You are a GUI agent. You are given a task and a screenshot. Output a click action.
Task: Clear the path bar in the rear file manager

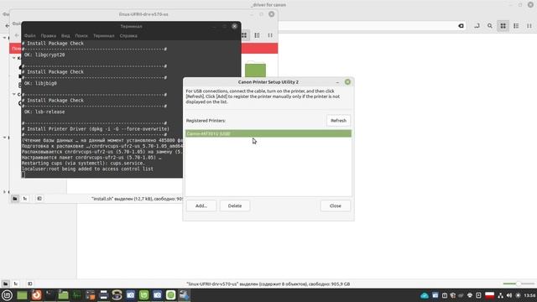coord(461,26)
